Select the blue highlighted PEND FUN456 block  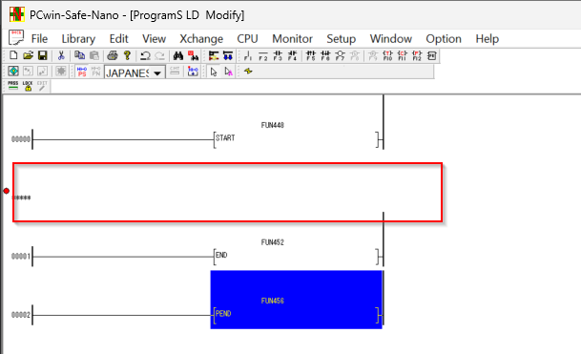(x=296, y=300)
